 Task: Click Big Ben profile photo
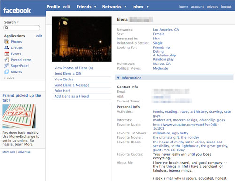[82, 39]
